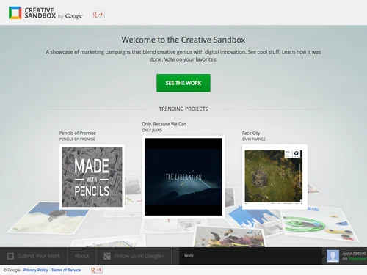
Task: Click the Google+ icon beside Follow us
Action: click(107, 256)
